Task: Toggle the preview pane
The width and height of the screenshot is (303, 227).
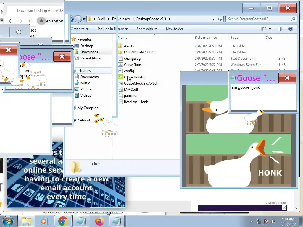Action: (x=280, y=29)
